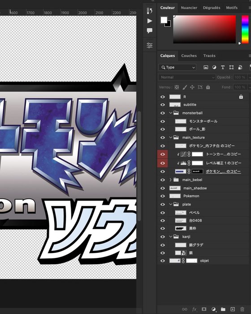Collapse the main_texture group
This screenshot has height=314, width=251.
[170, 137]
